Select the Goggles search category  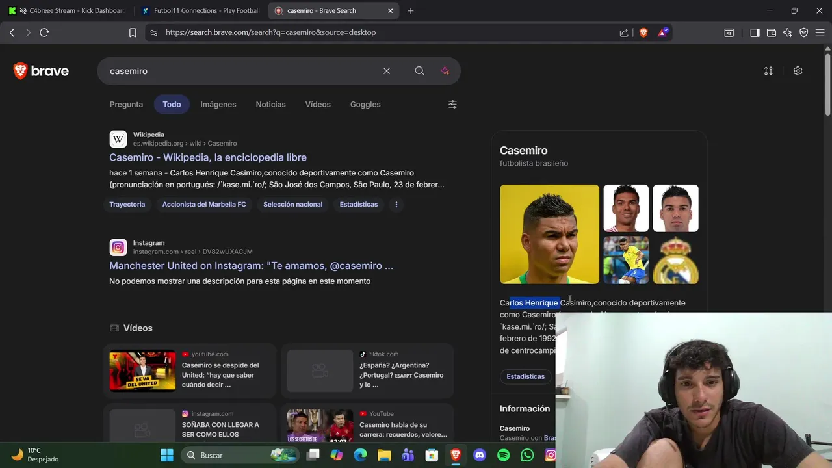coord(365,104)
